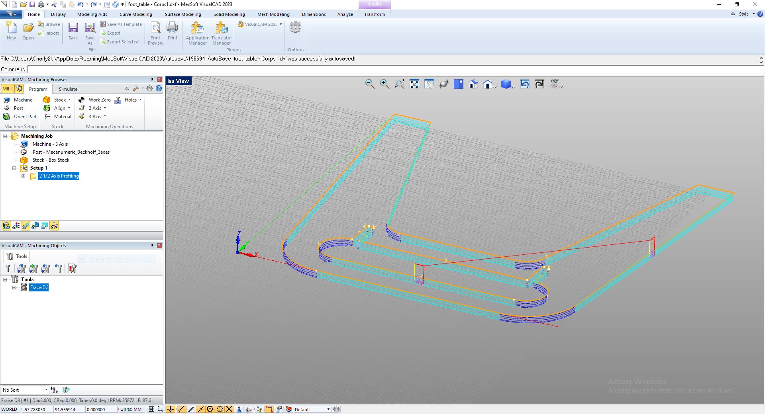Image resolution: width=765 pixels, height=414 pixels.
Task: Click the X coordinate field -57.783030
Action: 37,409
